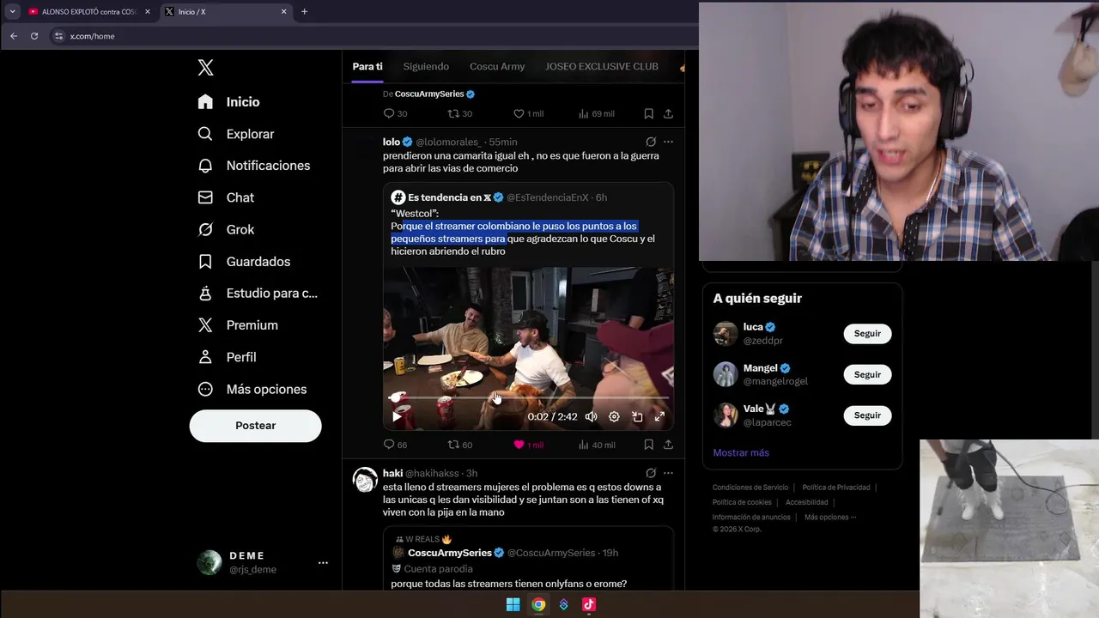Click the X logo in the sidebar
Image resolution: width=1099 pixels, height=618 pixels.
pos(205,68)
